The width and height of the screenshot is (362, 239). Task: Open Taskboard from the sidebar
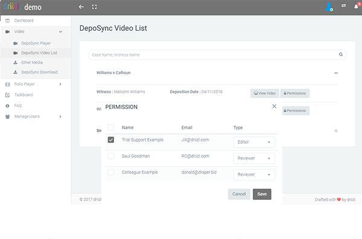click(x=24, y=95)
